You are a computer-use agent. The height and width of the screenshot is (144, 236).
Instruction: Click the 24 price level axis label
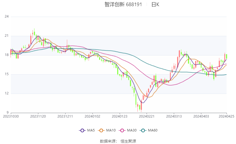tap(7, 16)
